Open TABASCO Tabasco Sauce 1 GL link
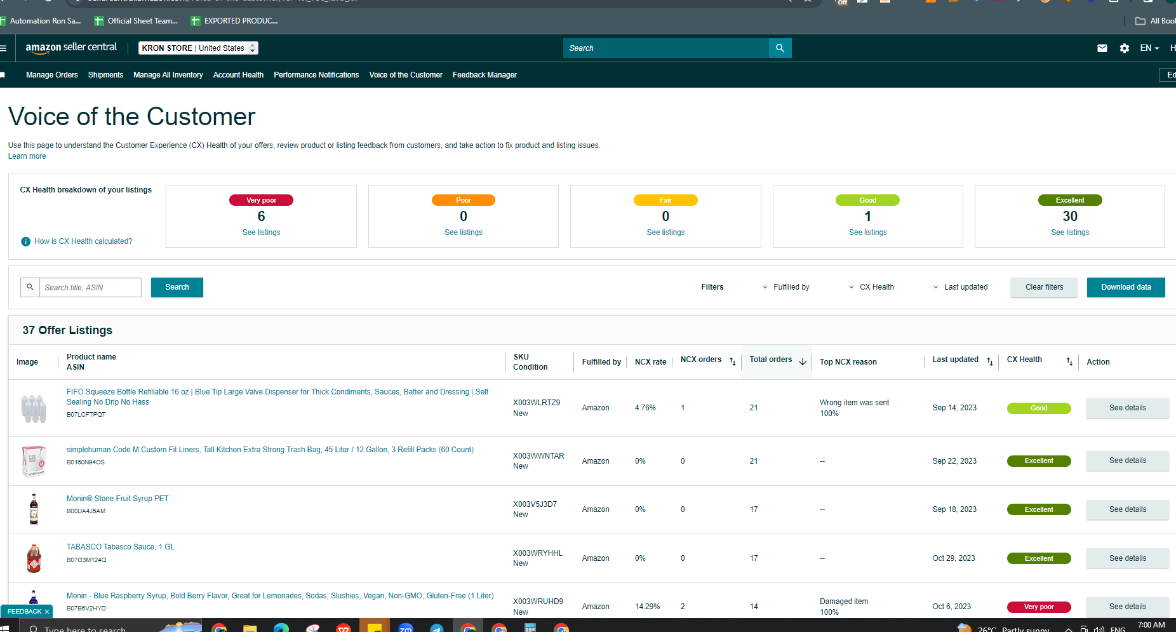This screenshot has height=632, width=1176. click(x=121, y=547)
